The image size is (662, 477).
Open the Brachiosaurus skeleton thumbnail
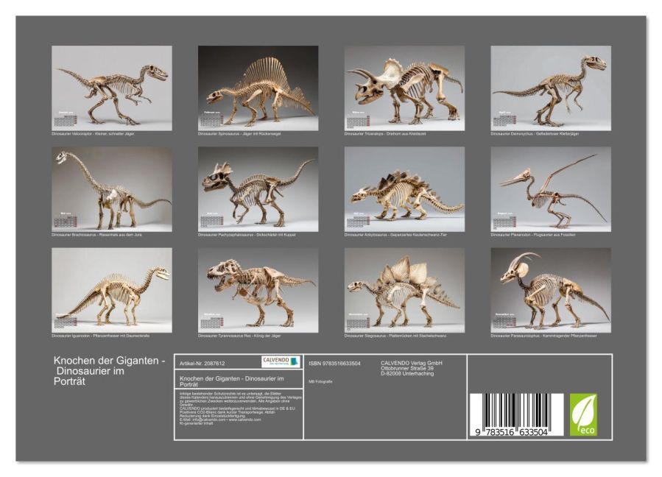112,189
